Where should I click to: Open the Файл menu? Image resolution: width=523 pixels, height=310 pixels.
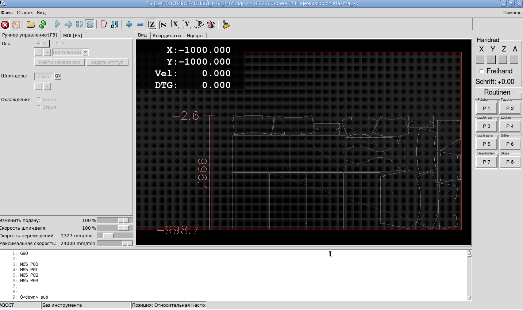coord(7,12)
